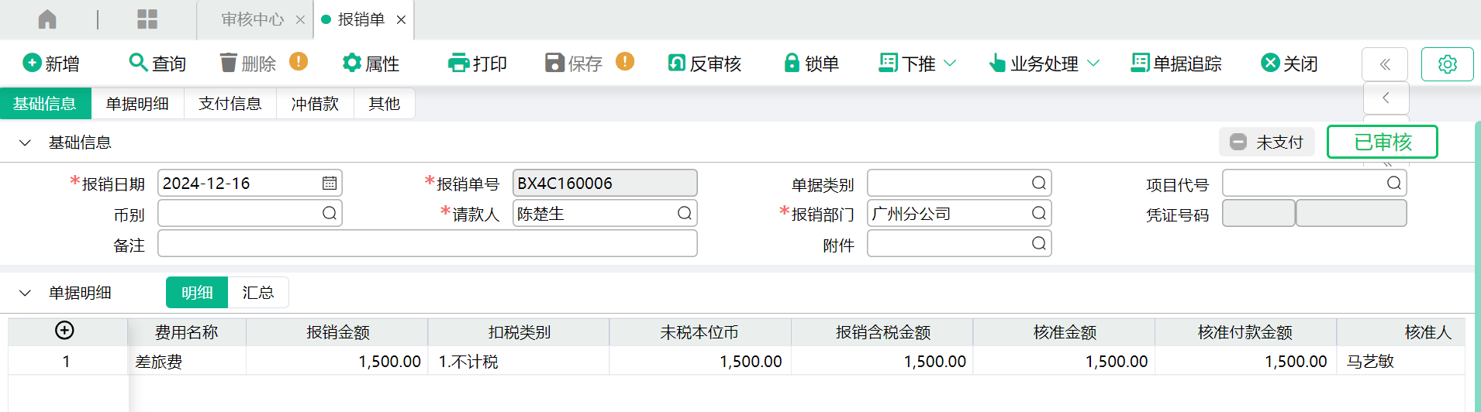Click the 备注 input field

[427, 244]
